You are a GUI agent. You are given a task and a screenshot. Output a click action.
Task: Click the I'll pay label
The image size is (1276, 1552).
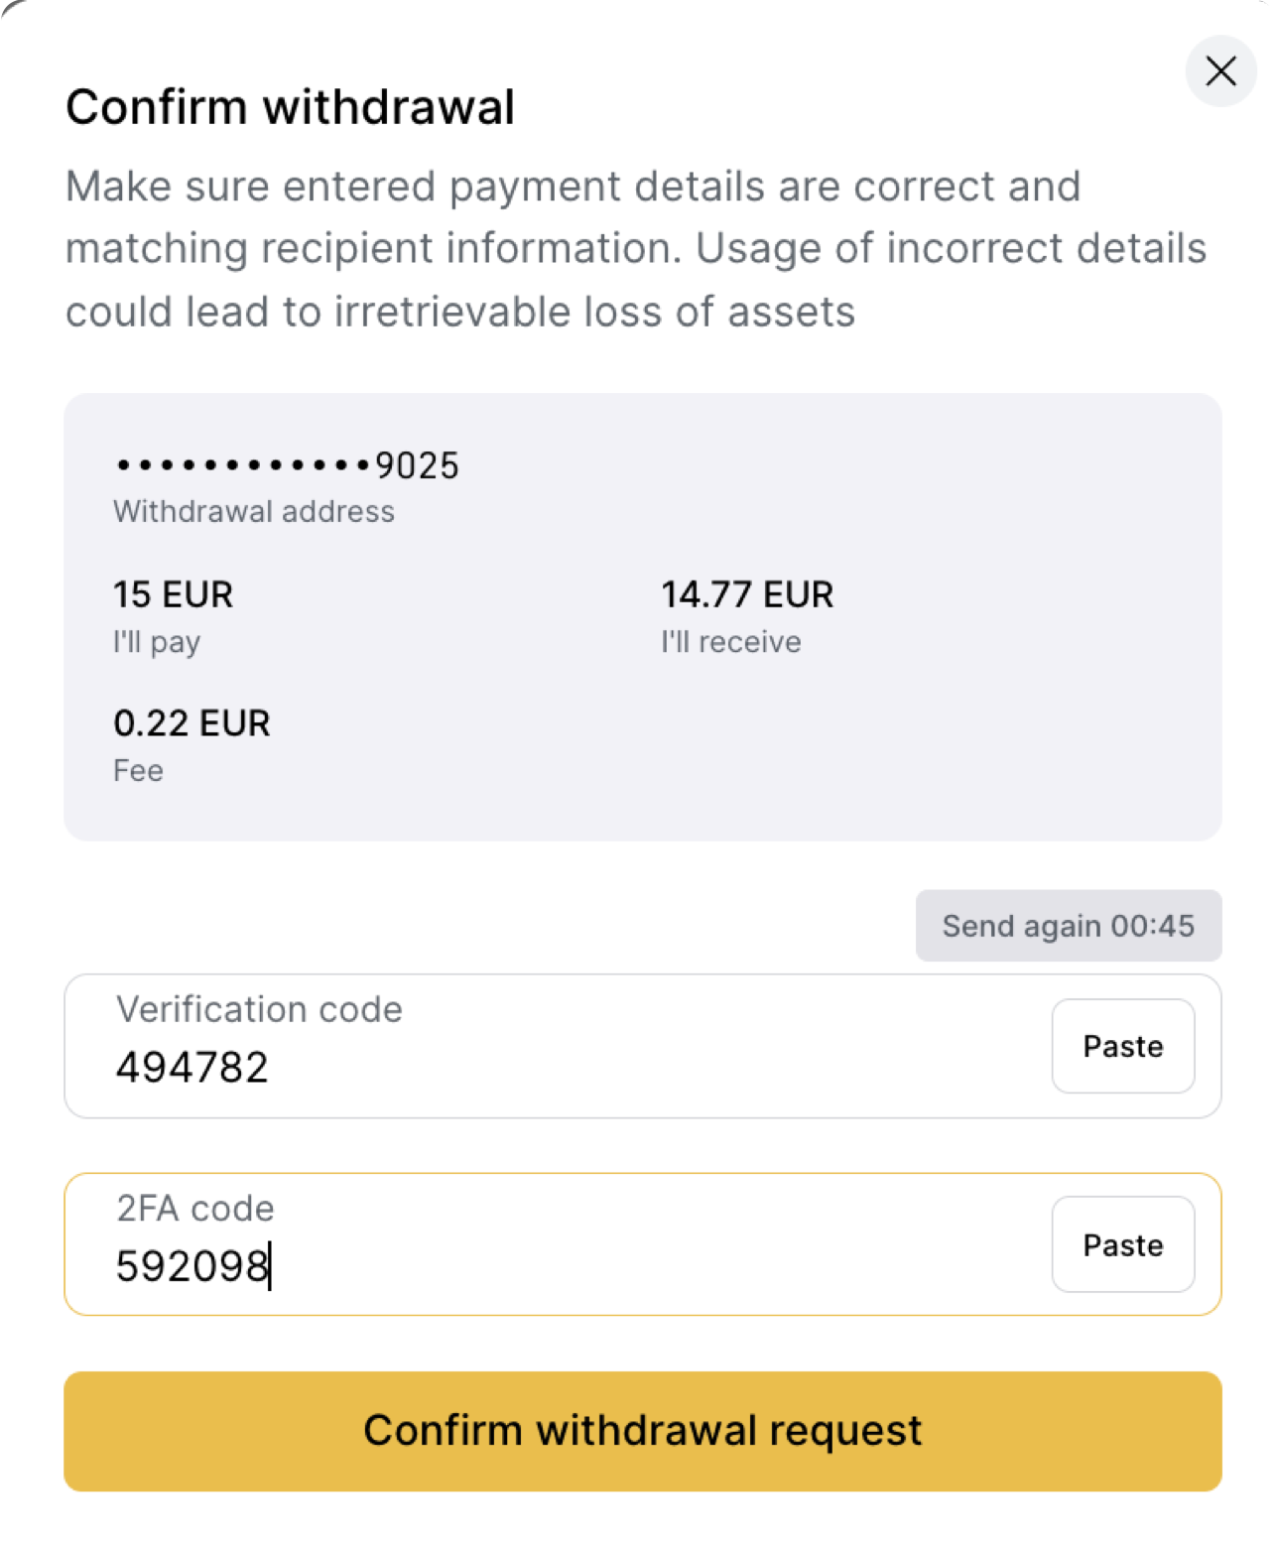[x=157, y=642]
